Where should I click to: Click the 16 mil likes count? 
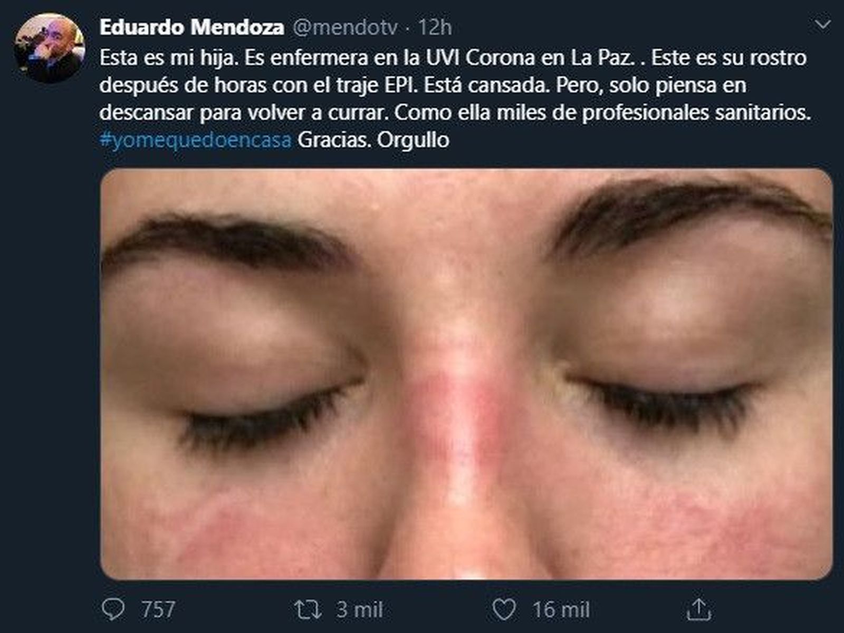point(561,610)
